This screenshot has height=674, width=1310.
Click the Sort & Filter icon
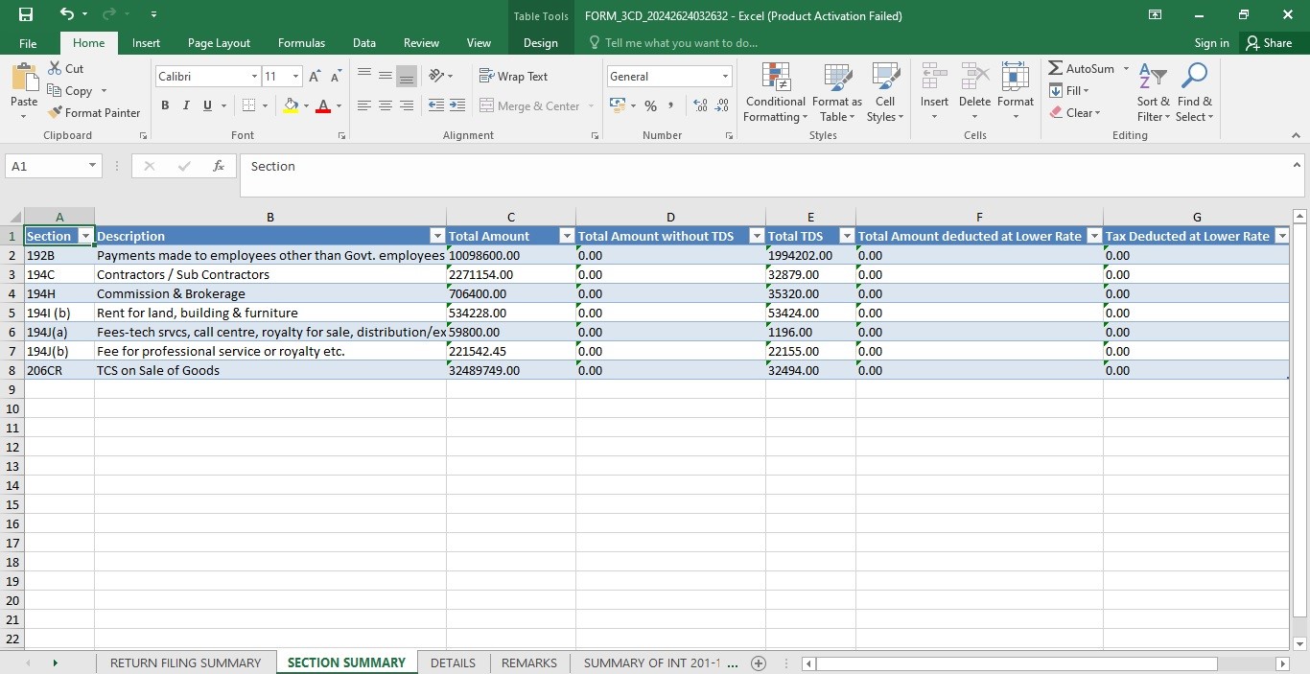tap(1154, 92)
